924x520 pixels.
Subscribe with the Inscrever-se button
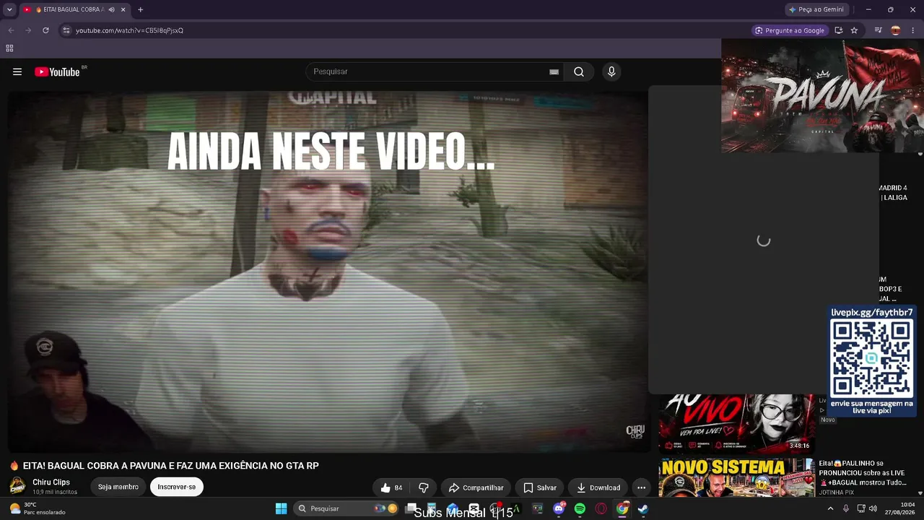point(177,487)
